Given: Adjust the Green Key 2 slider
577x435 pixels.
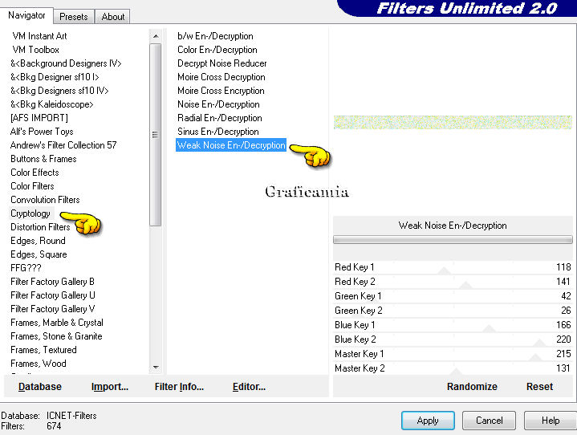Looking at the screenshot, I should point(453,311).
